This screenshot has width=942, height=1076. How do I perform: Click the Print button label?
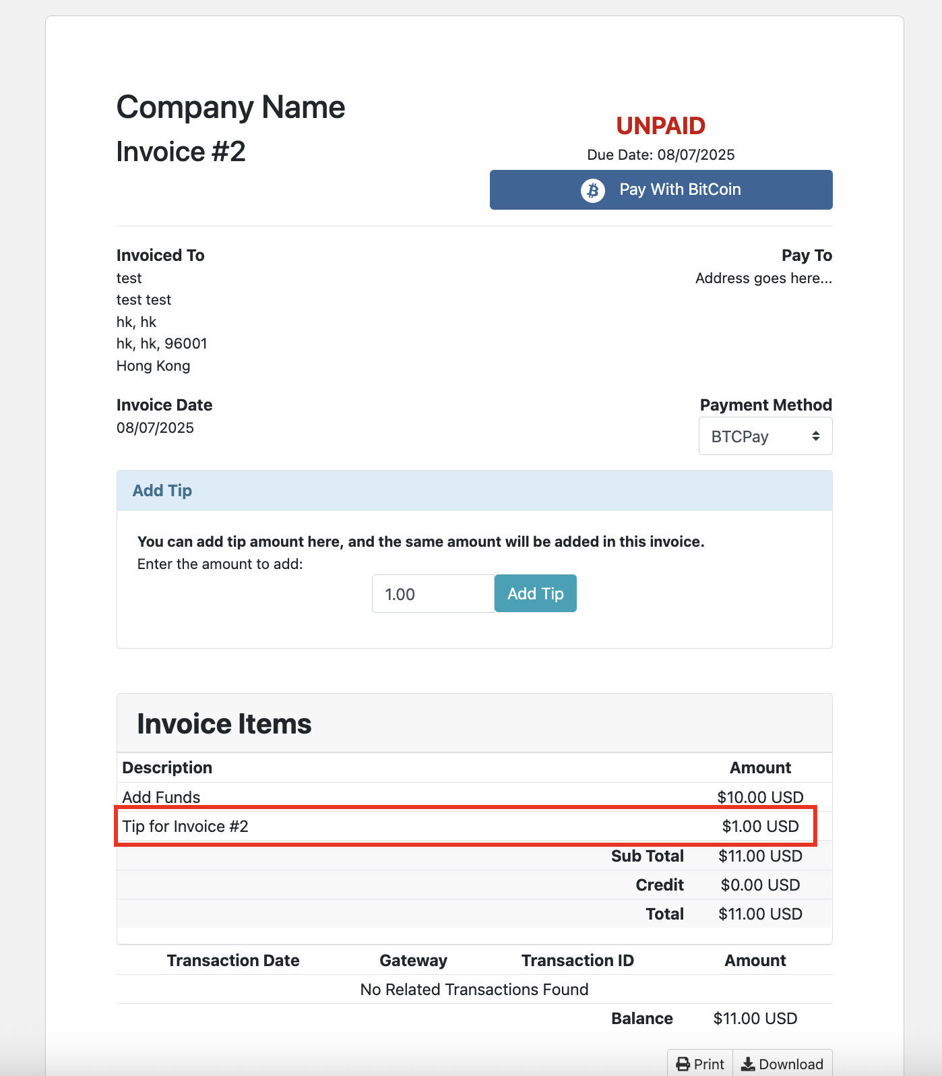pyautogui.click(x=709, y=1064)
